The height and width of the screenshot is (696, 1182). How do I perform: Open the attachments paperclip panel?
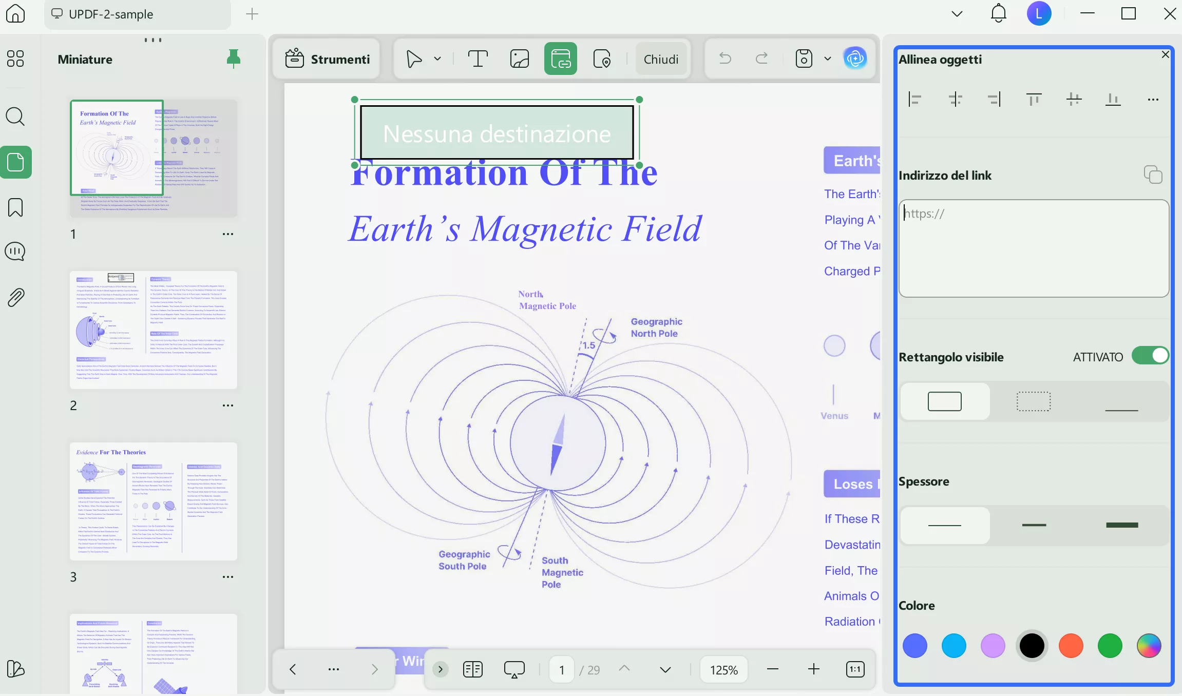click(x=15, y=297)
